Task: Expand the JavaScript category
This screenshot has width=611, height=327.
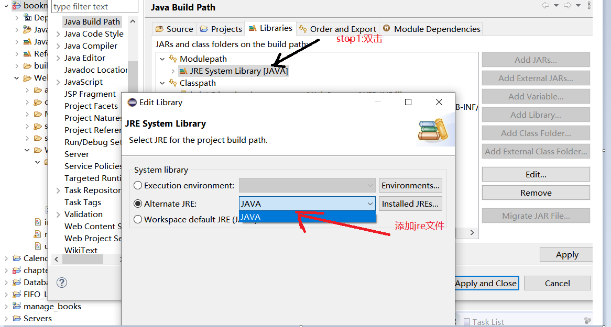Action: (x=58, y=83)
